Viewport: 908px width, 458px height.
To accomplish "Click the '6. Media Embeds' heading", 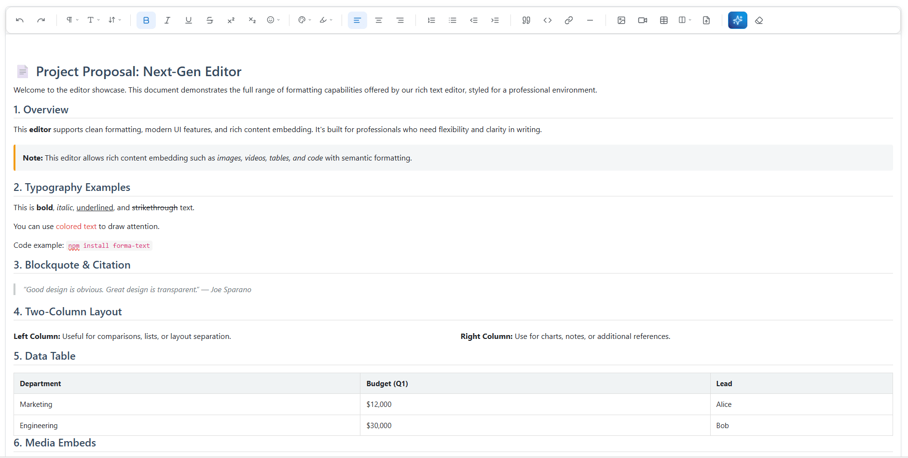I will 55,443.
